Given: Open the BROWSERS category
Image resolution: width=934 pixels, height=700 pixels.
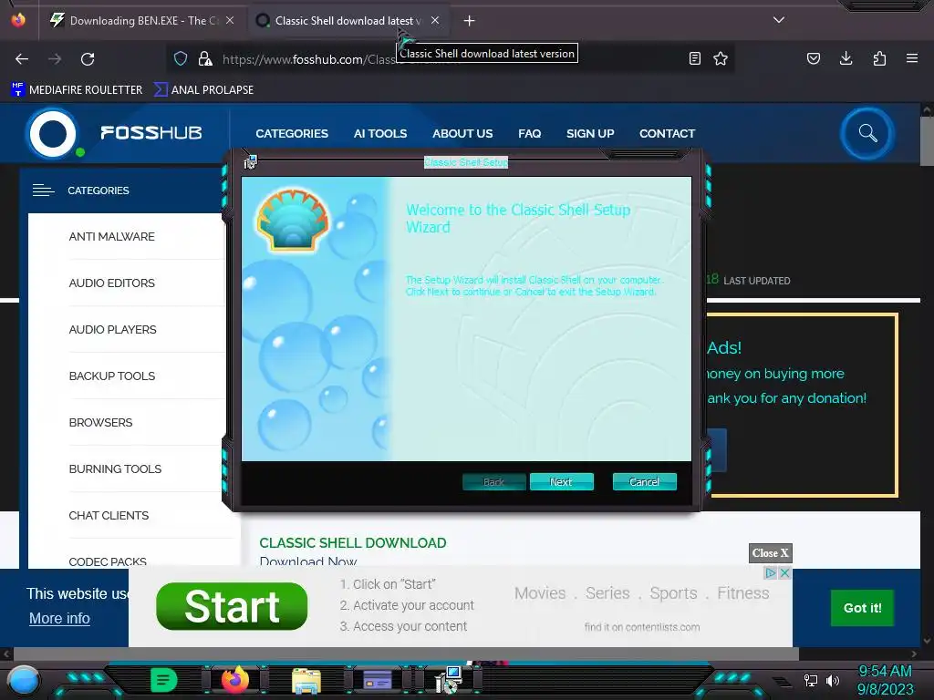Looking at the screenshot, I should (100, 422).
